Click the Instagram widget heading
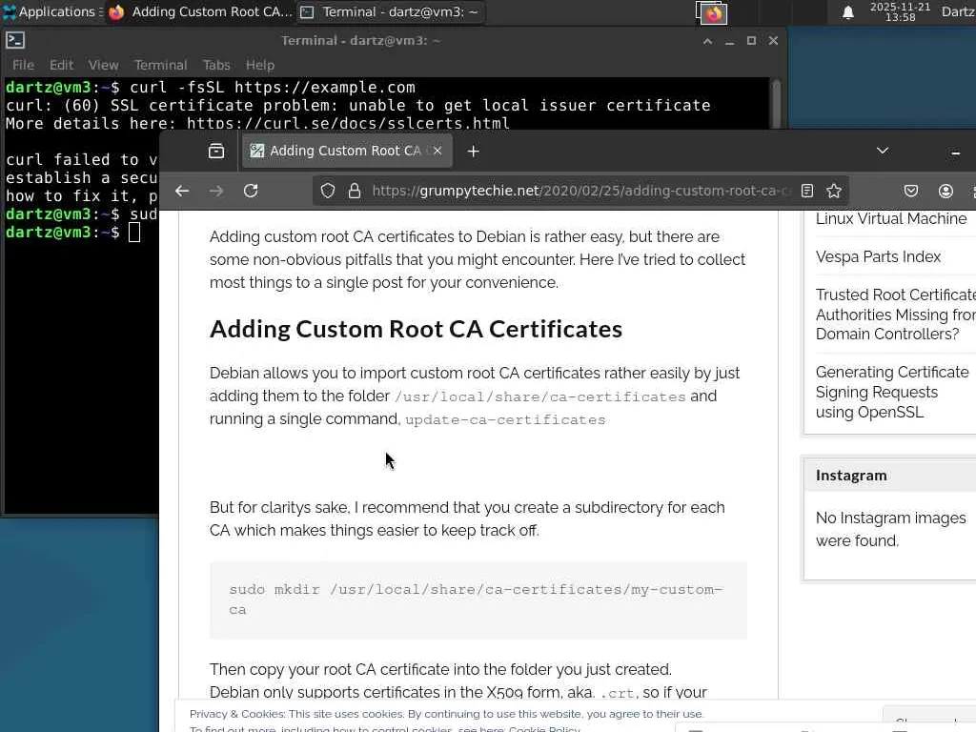 pyautogui.click(x=851, y=476)
